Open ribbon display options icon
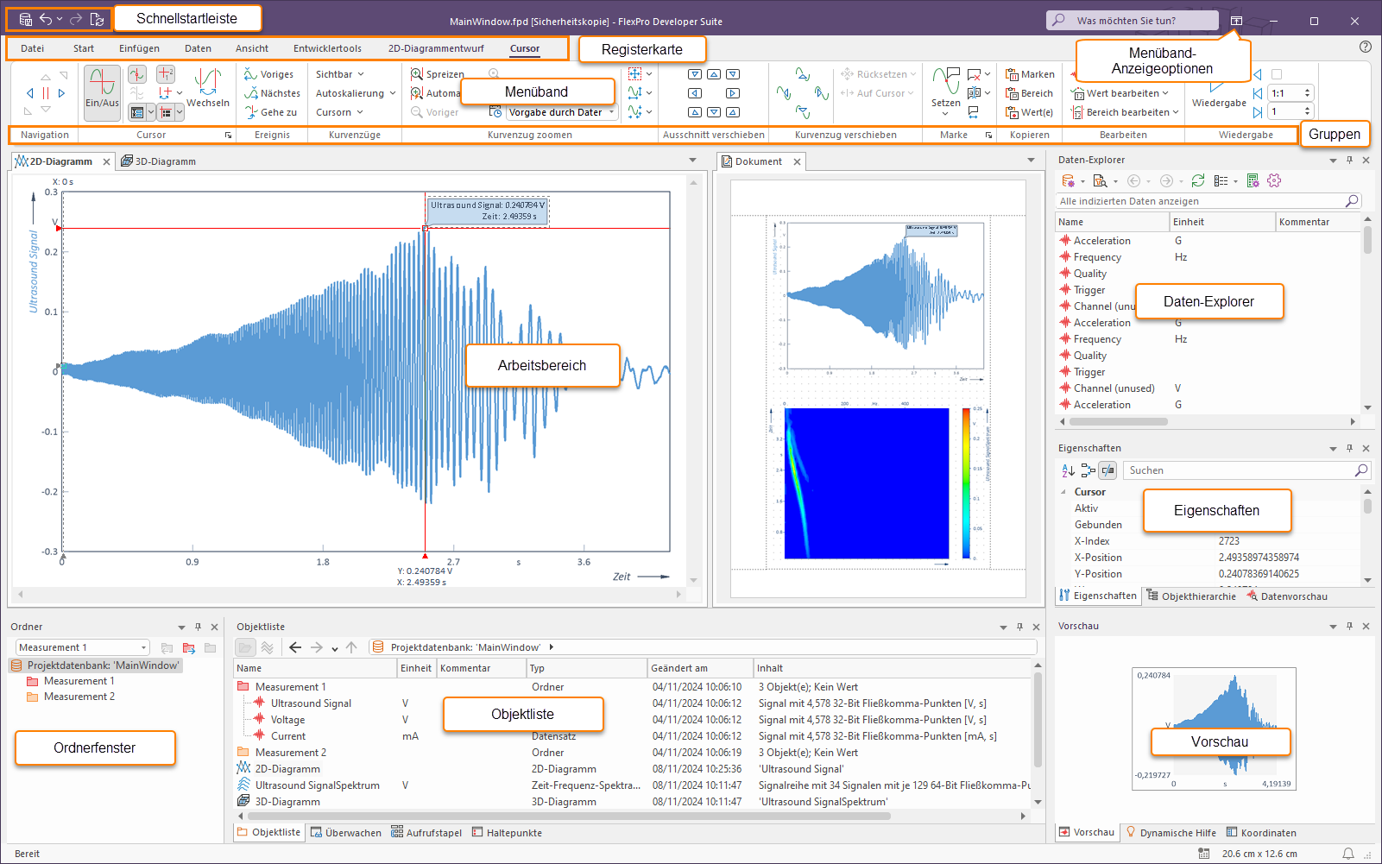 1236,21
